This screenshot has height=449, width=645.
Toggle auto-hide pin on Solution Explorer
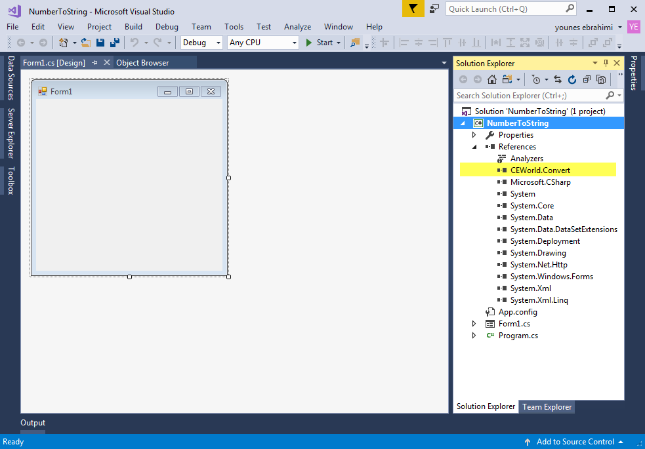(x=606, y=63)
